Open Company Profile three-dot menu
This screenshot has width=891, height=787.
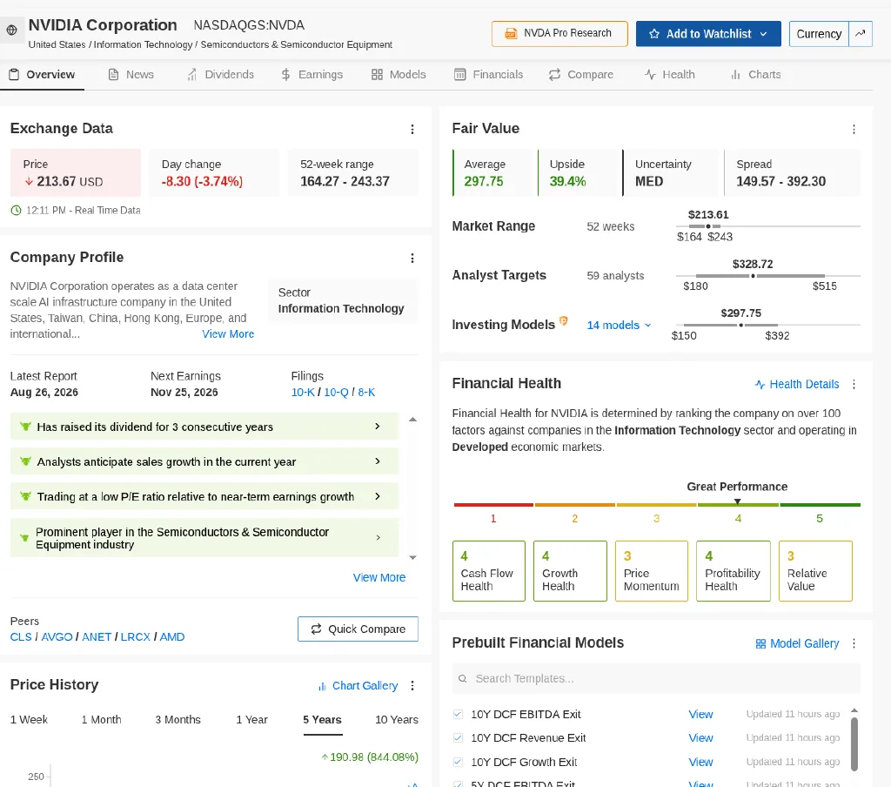pos(412,259)
